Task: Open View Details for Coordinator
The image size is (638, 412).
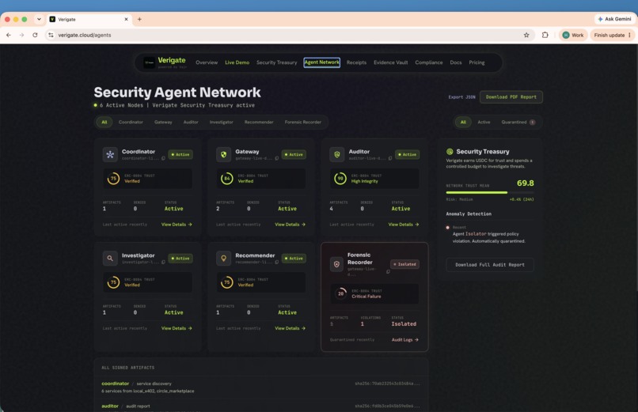Action: point(177,225)
